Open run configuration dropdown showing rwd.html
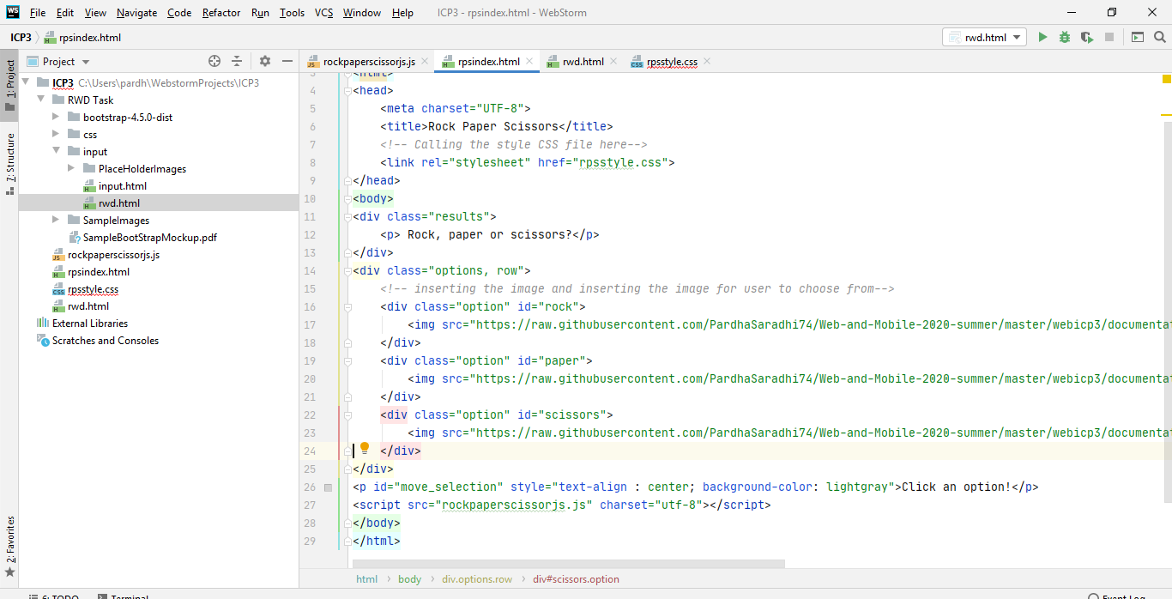 984,37
